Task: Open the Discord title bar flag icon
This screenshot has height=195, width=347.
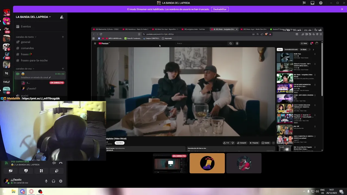Action: [x=304, y=3]
